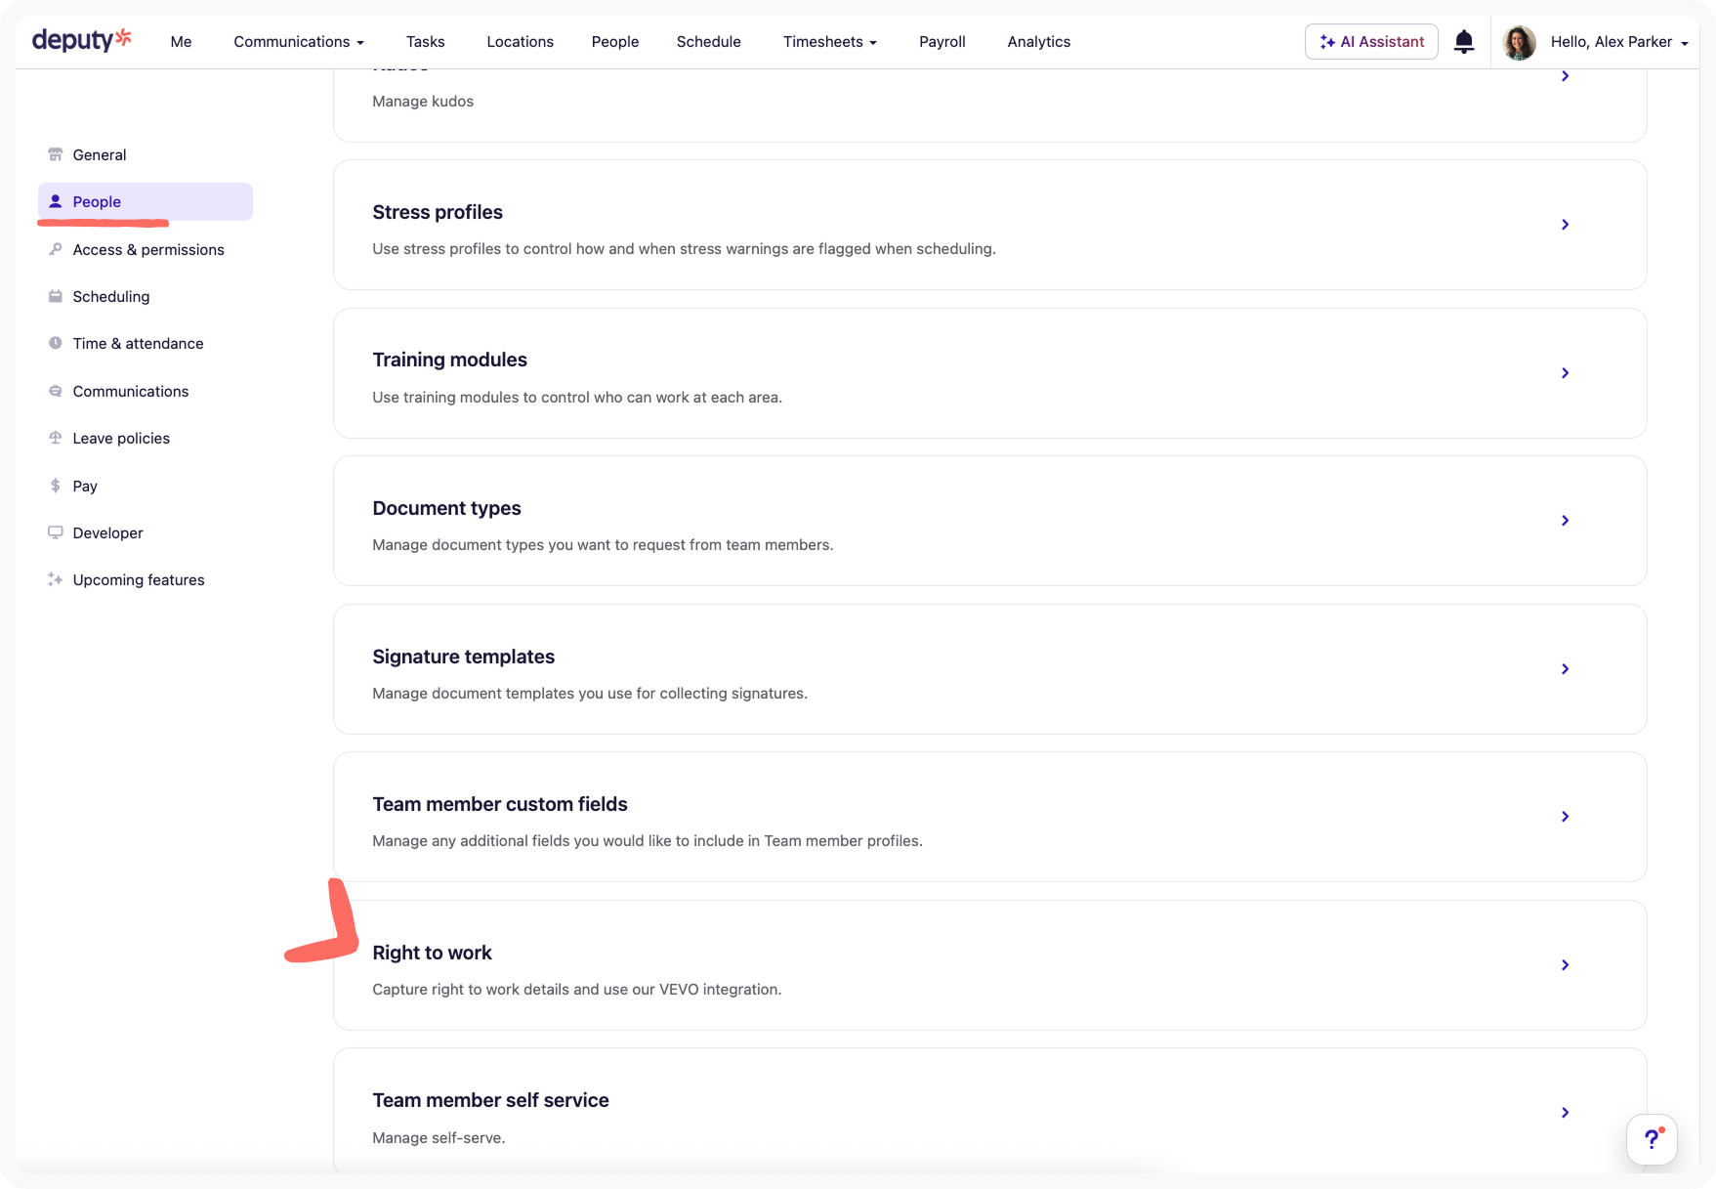Select the Access & permissions key icon
1716x1189 pixels.
coord(56,249)
